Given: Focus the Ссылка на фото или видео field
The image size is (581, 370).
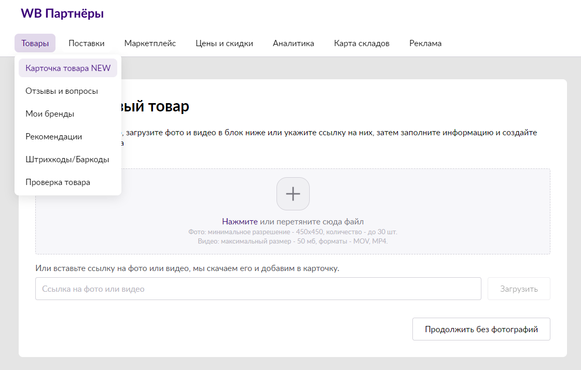Looking at the screenshot, I should (258, 289).
